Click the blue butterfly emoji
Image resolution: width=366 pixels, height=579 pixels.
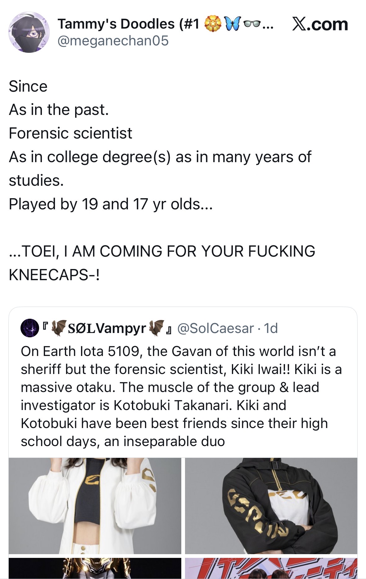(x=233, y=24)
